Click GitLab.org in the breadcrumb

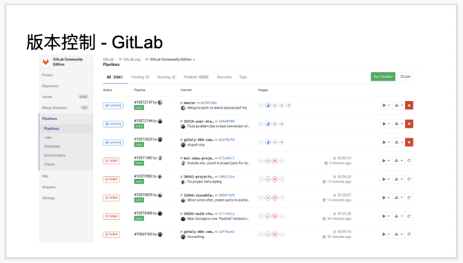point(131,60)
